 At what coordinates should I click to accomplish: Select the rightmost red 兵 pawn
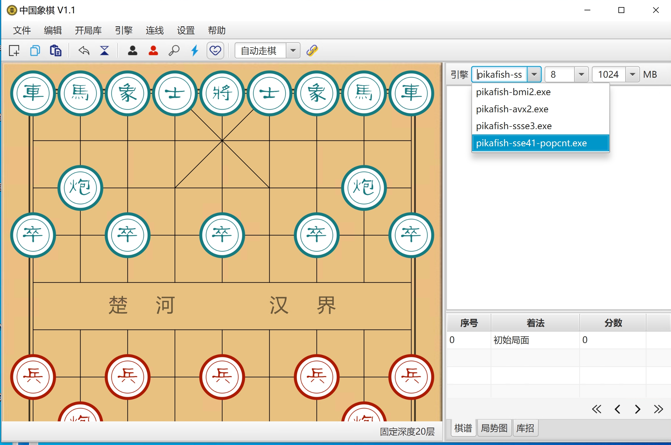(411, 377)
